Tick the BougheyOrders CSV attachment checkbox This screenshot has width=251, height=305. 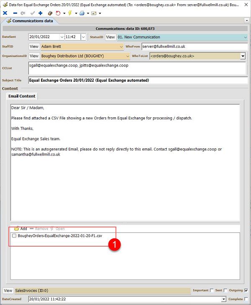tap(14, 236)
